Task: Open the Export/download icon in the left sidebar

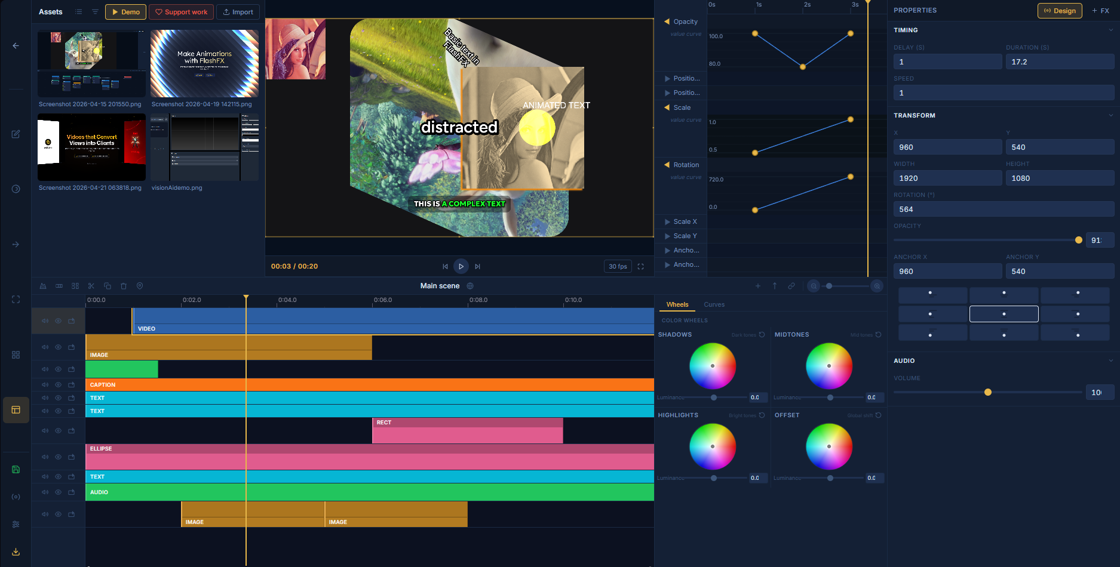Action: coord(16,551)
